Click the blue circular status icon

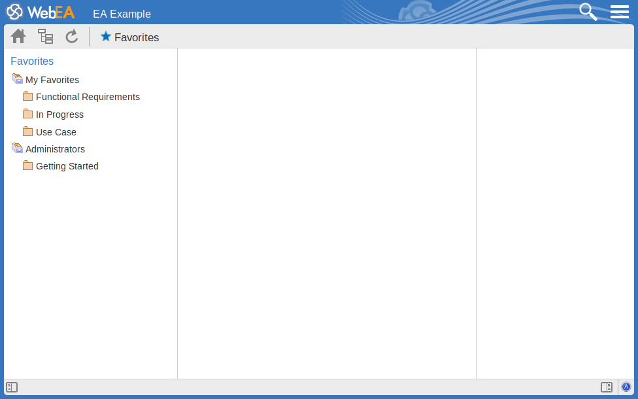tap(626, 387)
